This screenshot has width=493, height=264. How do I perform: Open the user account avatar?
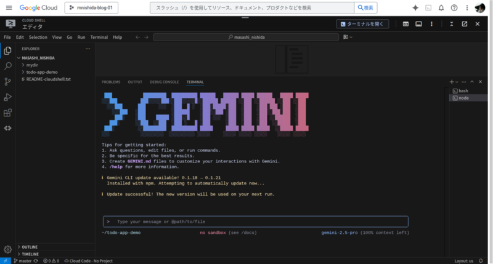click(x=480, y=8)
